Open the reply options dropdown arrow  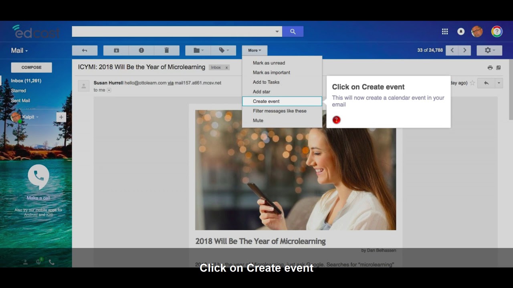[x=499, y=83]
